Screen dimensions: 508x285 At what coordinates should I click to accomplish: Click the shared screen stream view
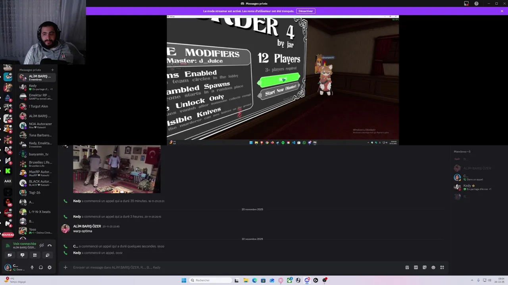(283, 80)
